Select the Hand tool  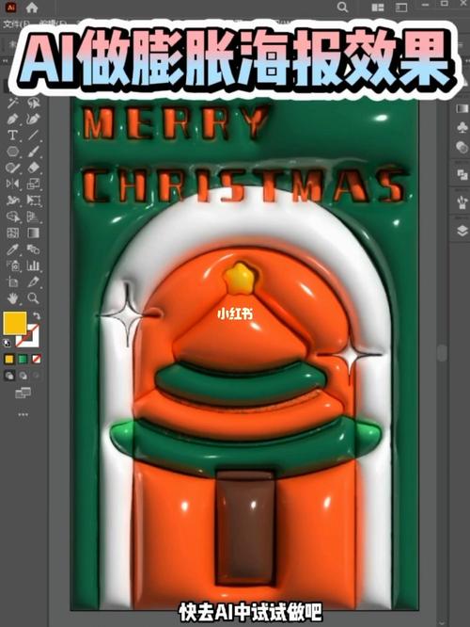(12, 298)
